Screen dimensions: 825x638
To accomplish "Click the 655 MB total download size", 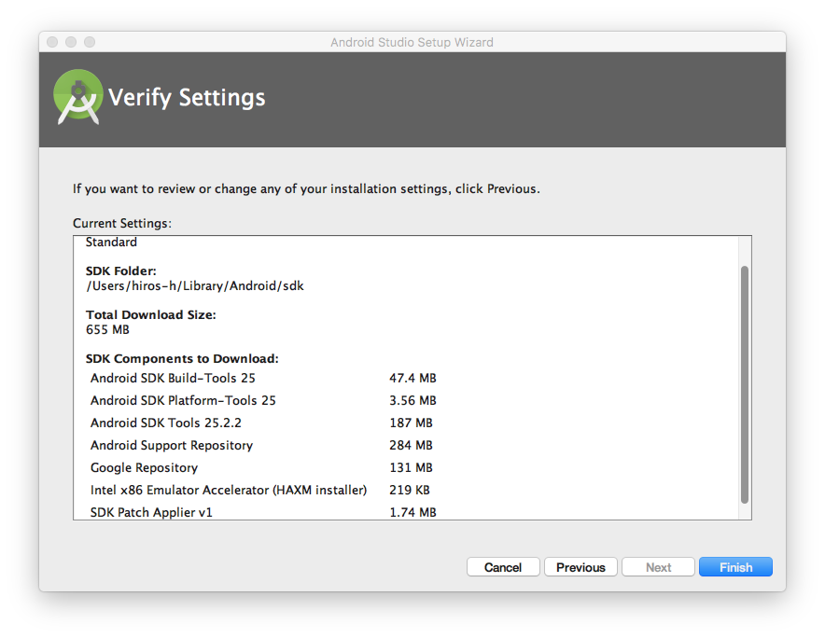I will point(107,329).
